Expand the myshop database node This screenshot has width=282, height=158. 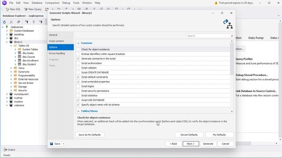(x=7, y=98)
